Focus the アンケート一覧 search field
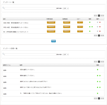Image resolution: width=107 pixels, height=105 pixels. coord(30,8)
